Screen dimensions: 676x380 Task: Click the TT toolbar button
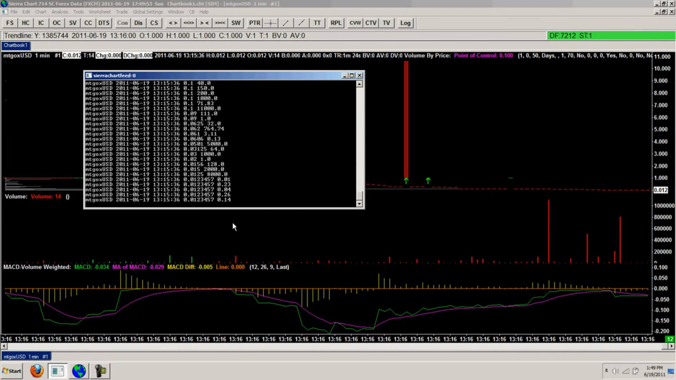click(x=317, y=23)
